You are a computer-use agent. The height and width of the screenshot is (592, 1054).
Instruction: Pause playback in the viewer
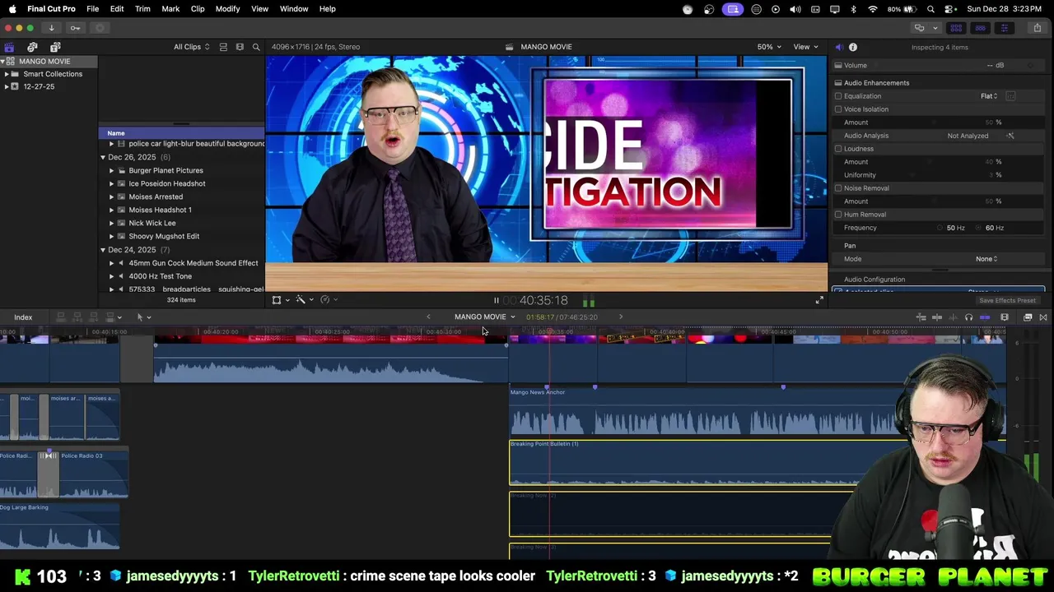tap(496, 301)
